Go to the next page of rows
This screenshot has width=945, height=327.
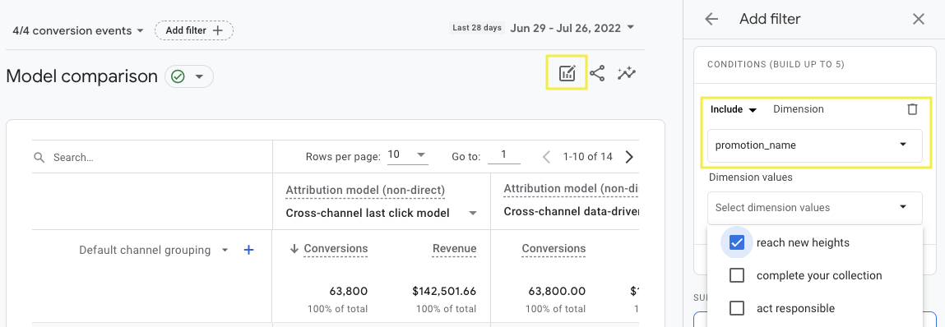pyautogui.click(x=629, y=157)
